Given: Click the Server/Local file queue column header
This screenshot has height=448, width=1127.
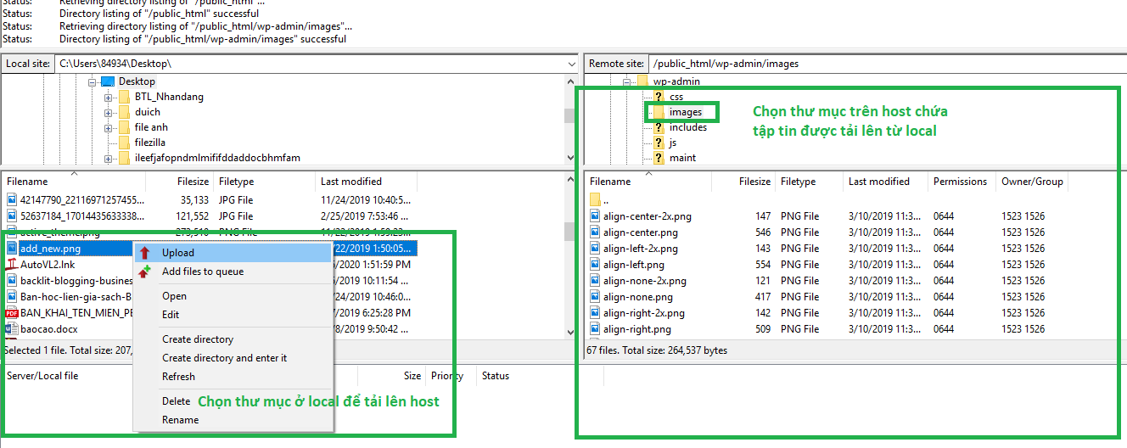Looking at the screenshot, I should [179, 376].
